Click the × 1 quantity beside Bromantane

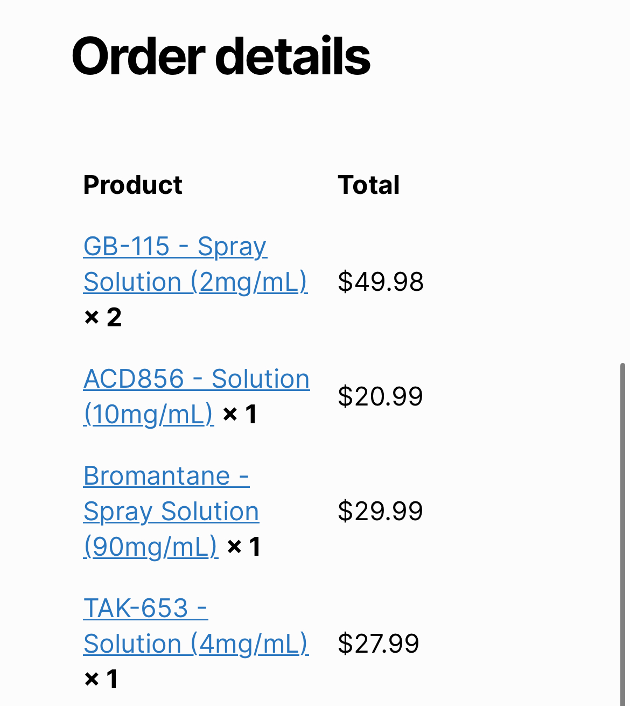[243, 547]
